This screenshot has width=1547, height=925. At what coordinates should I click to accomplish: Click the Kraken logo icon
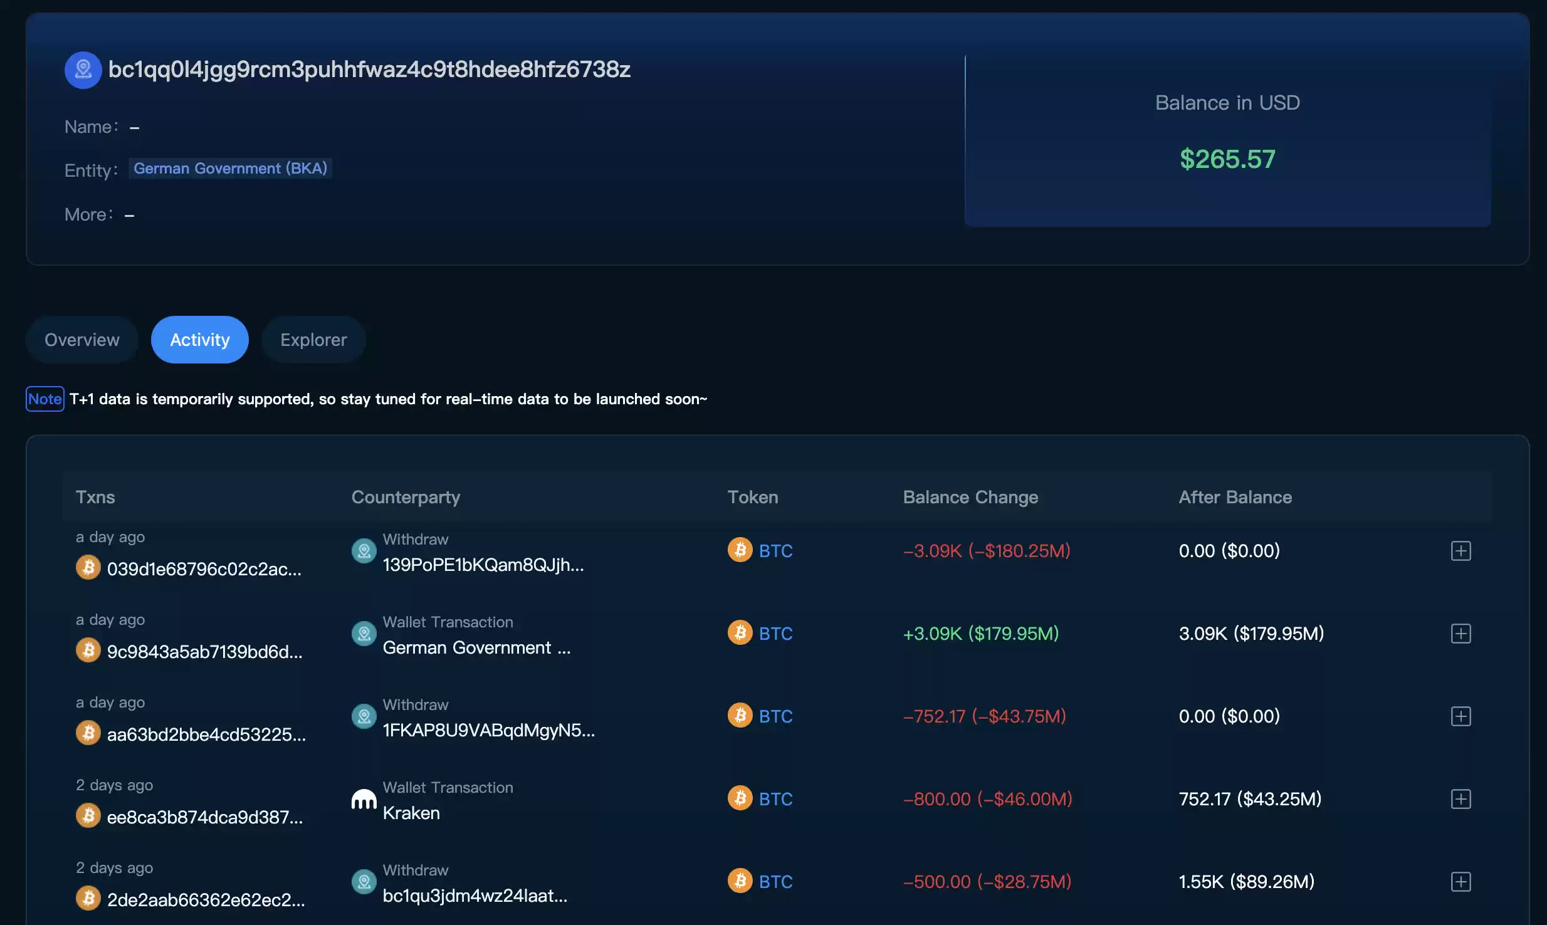click(x=364, y=799)
